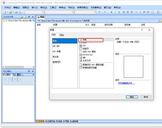The height and width of the screenshot is (128, 162).
Task: Select 样式表 category in the dialog
Action: tap(65, 57)
